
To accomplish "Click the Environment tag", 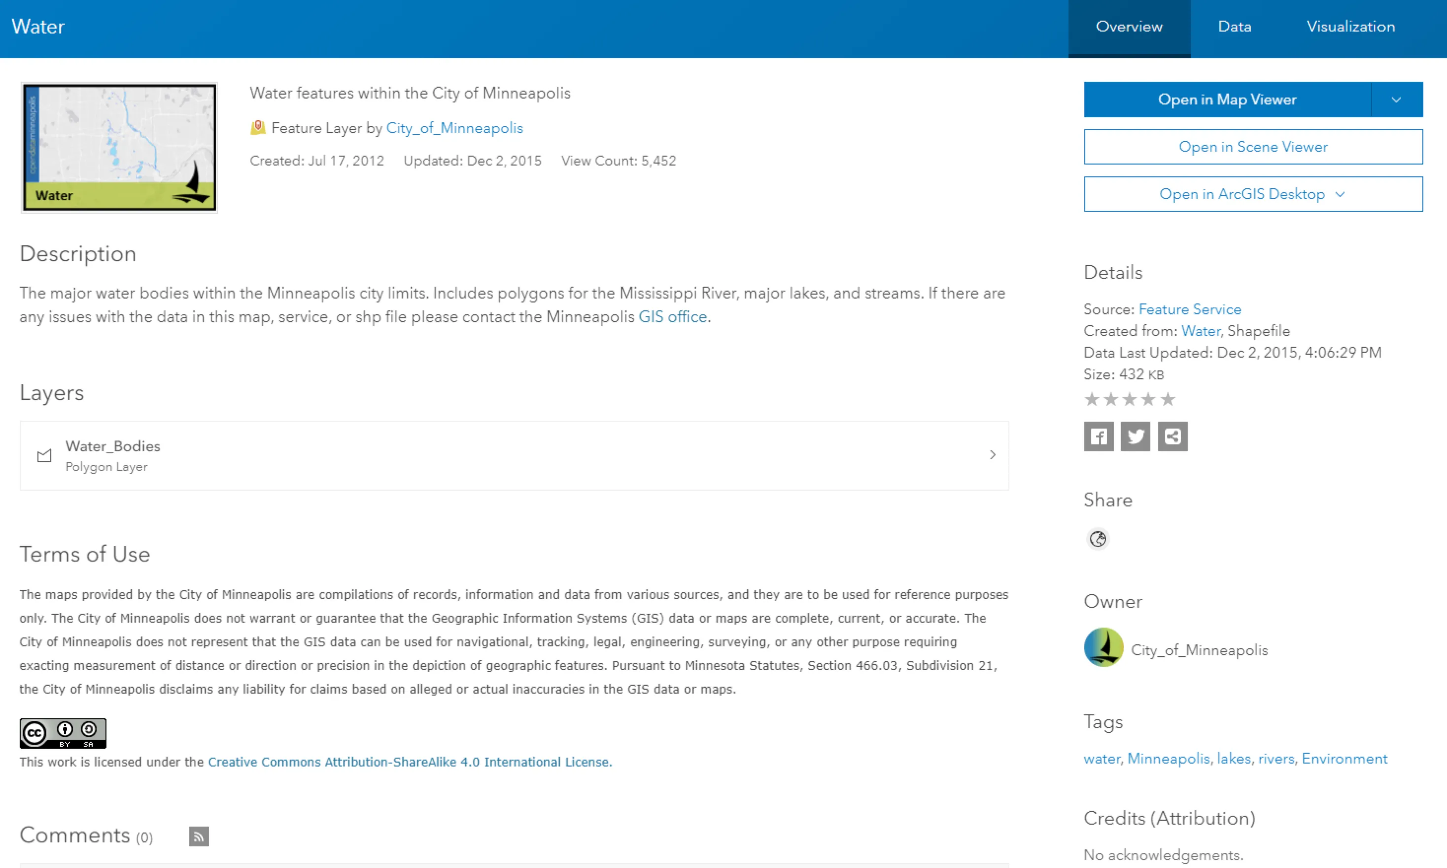I will (1344, 759).
